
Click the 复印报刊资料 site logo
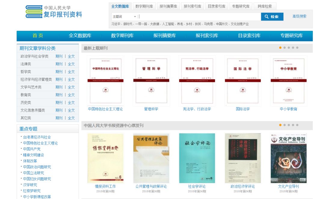point(54,12)
